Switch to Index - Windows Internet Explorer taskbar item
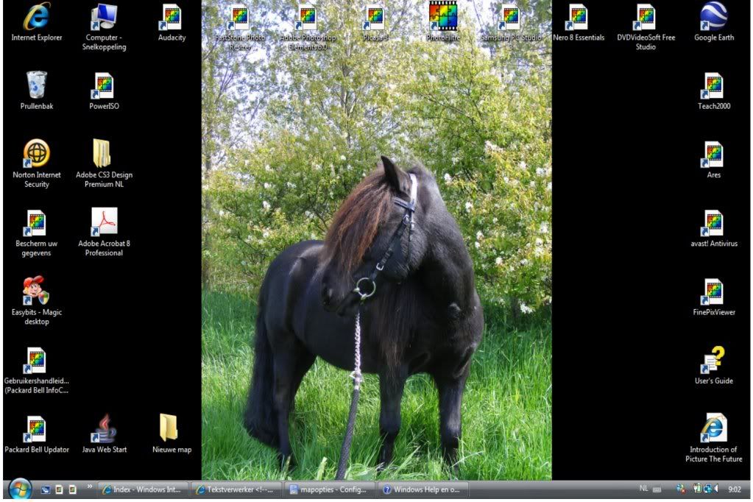 pyautogui.click(x=143, y=489)
